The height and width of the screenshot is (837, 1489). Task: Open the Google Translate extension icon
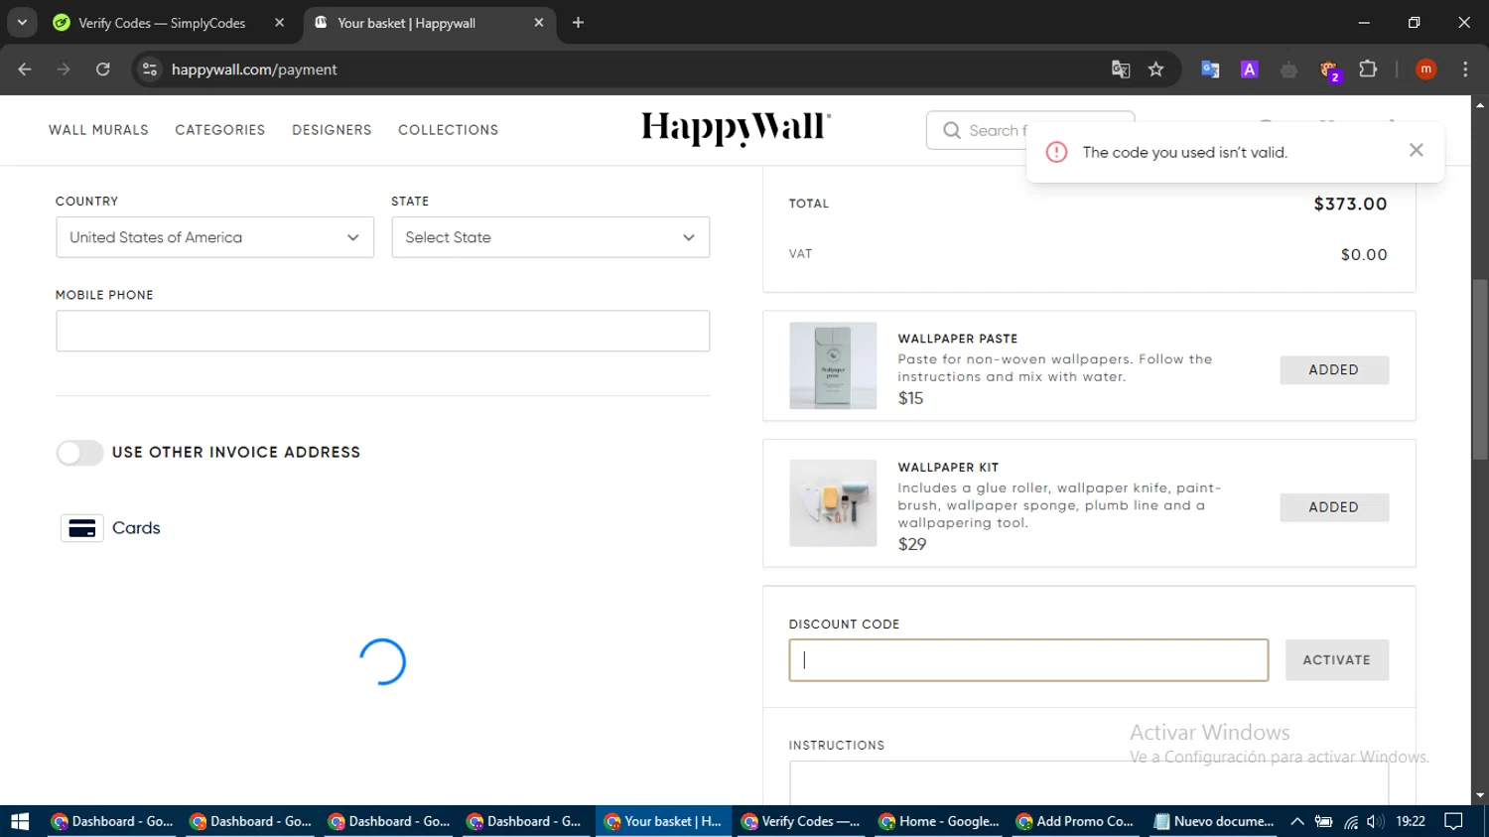[x=1210, y=70]
